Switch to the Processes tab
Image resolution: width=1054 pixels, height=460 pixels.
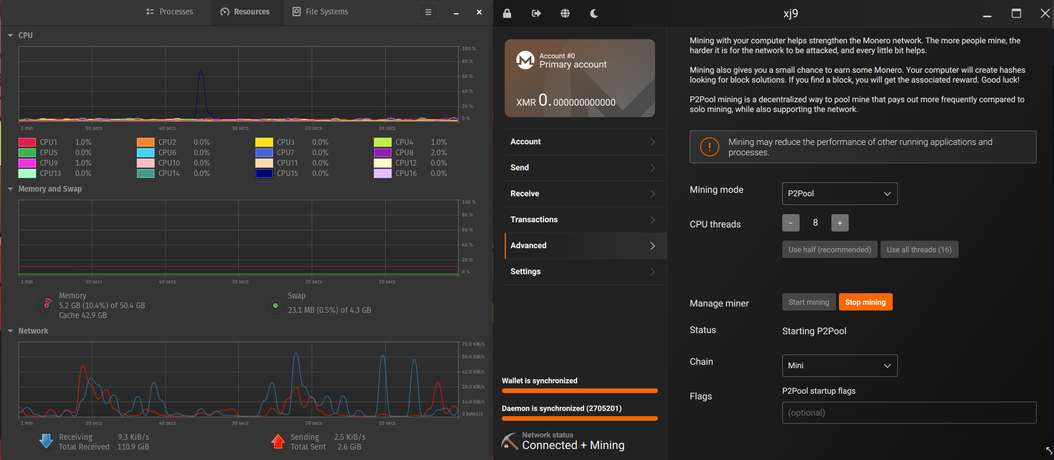coord(170,12)
